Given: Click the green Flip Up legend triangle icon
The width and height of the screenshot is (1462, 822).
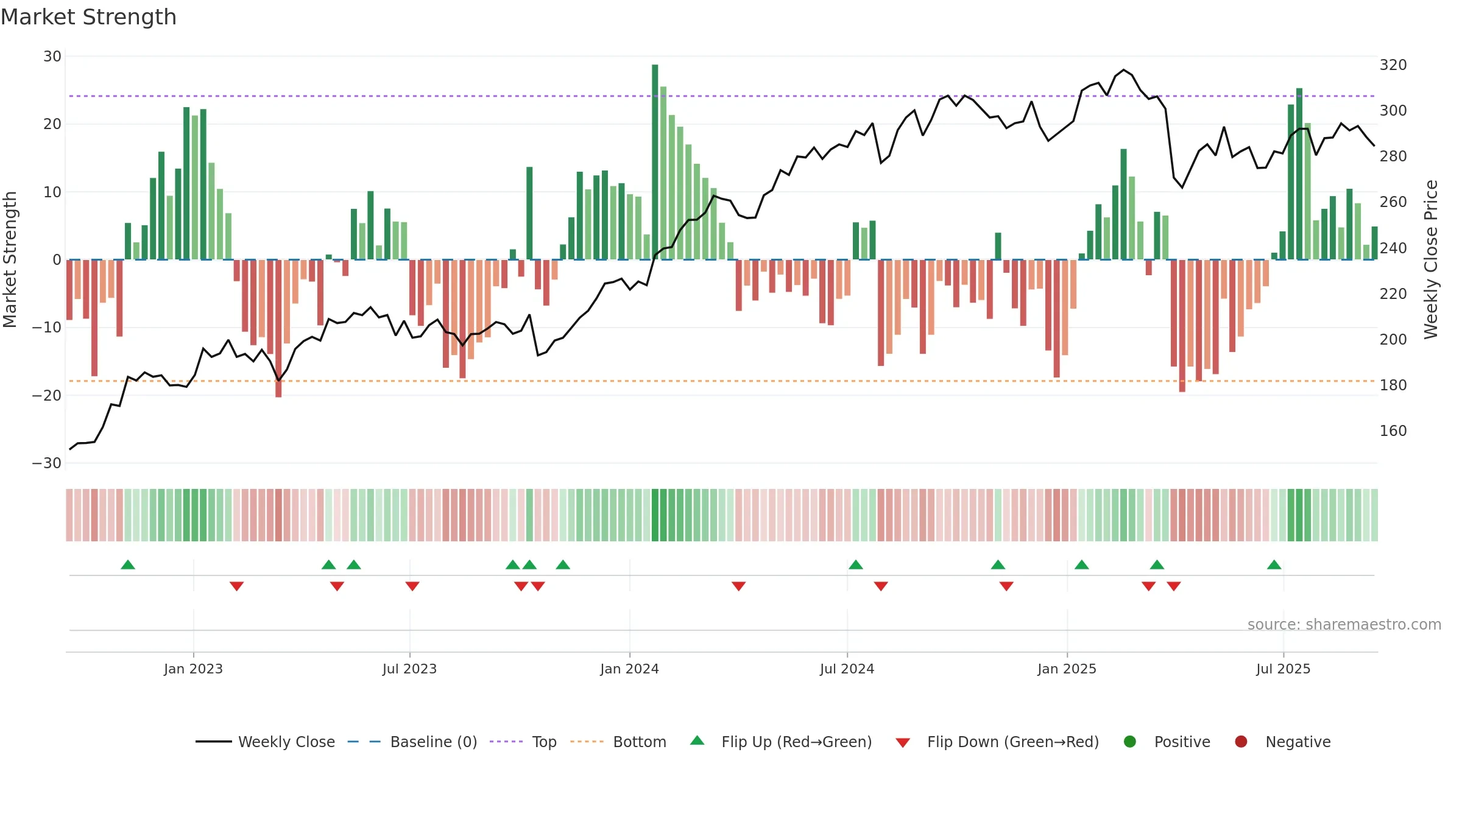Looking at the screenshot, I should click(697, 740).
